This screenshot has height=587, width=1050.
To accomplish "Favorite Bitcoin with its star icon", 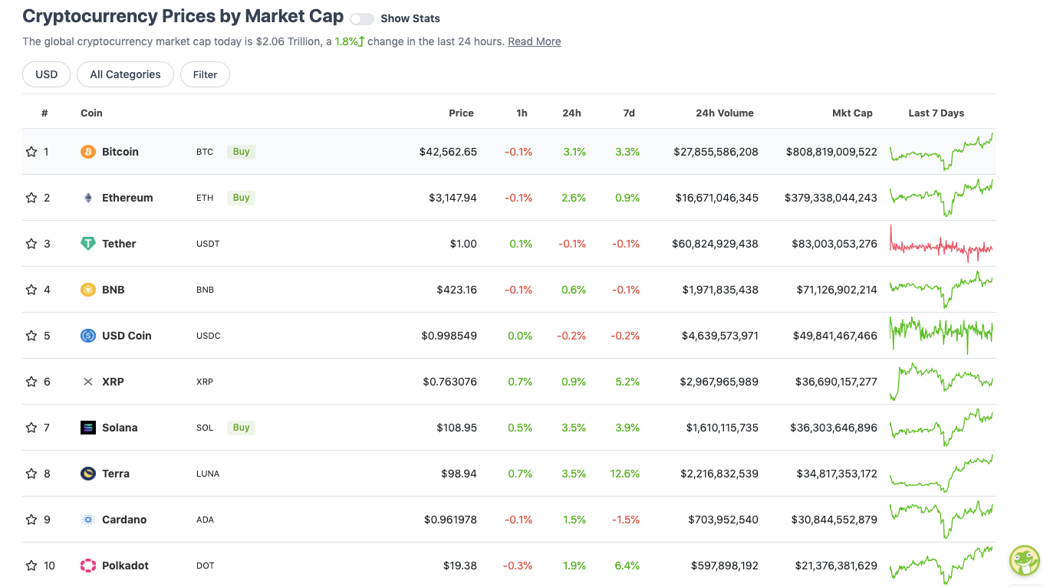I will click(31, 152).
